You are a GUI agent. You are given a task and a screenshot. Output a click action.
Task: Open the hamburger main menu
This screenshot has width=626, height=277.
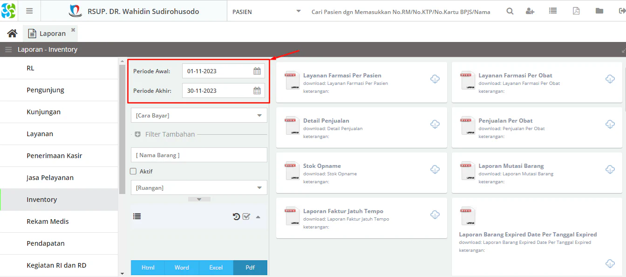pos(29,11)
